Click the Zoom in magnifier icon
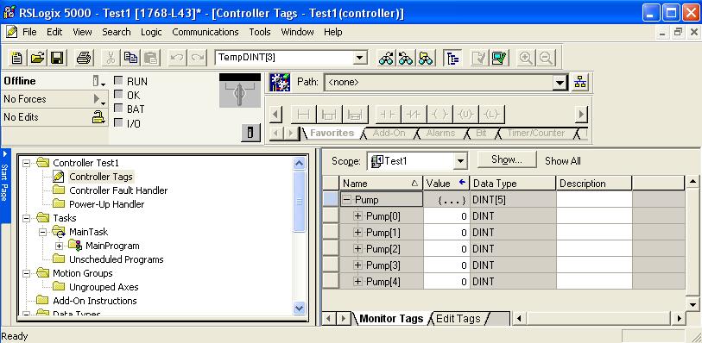The image size is (702, 343). coord(526,58)
